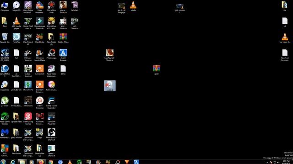Open Aoao Video Watermark shortcut
The image size is (293, 164).
pyautogui.click(x=51, y=71)
